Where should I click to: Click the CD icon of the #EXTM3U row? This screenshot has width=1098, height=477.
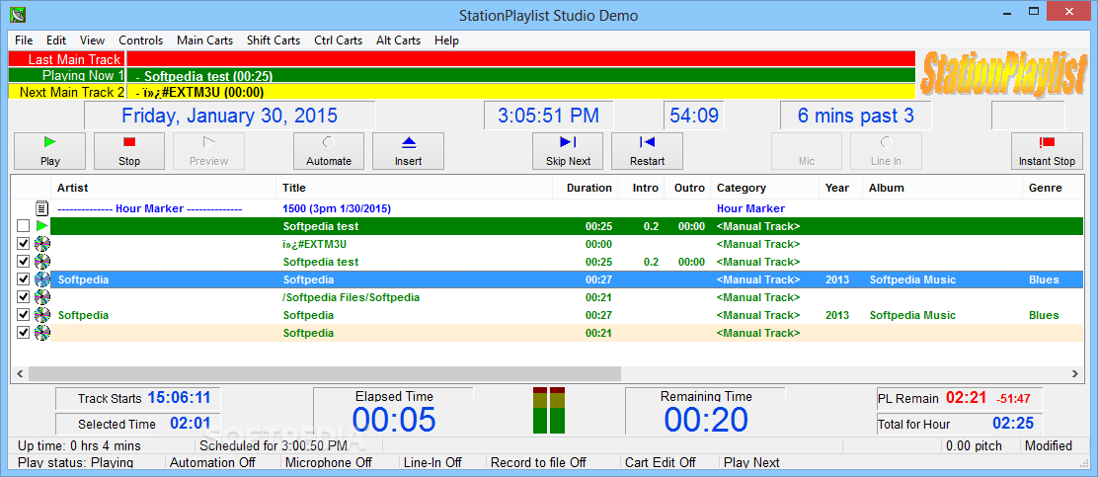pos(42,244)
